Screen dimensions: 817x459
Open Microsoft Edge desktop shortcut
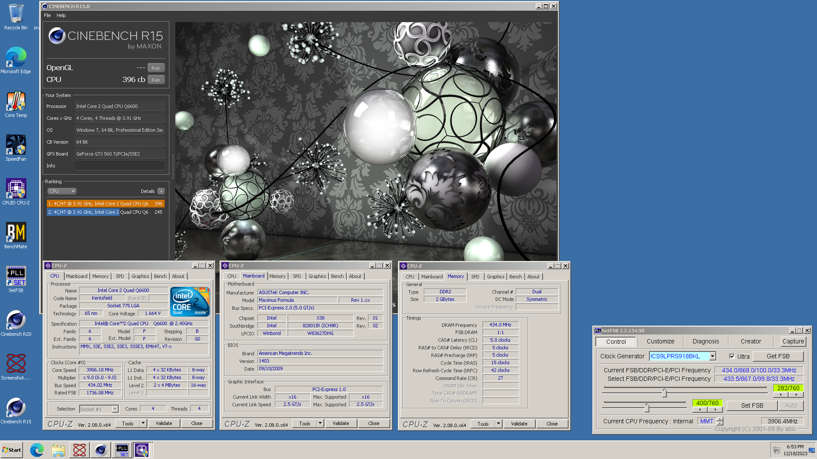tap(16, 61)
